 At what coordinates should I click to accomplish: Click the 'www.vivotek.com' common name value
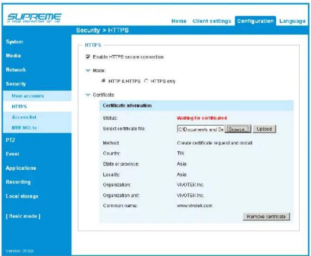[x=195, y=206]
